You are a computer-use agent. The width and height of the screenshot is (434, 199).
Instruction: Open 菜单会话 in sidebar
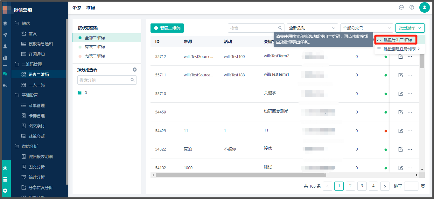37,136
